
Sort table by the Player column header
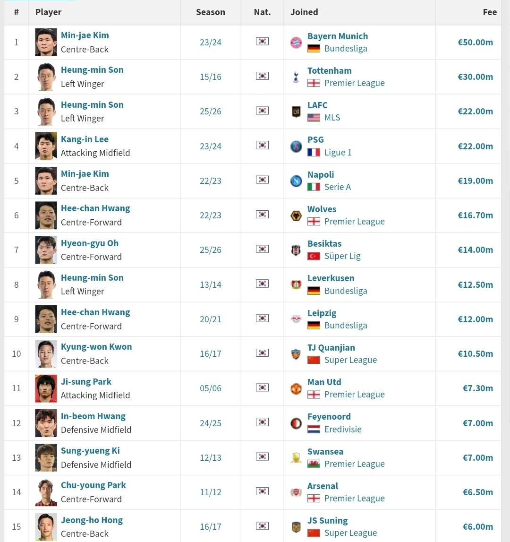pos(48,12)
